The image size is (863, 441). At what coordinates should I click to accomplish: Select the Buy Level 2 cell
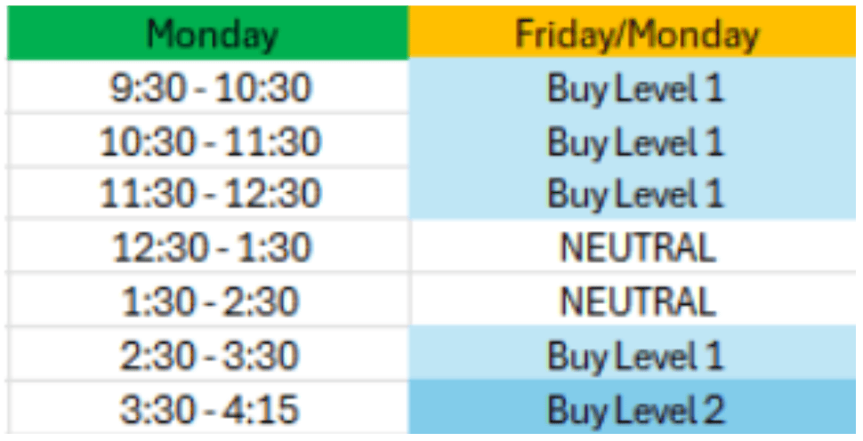633,407
